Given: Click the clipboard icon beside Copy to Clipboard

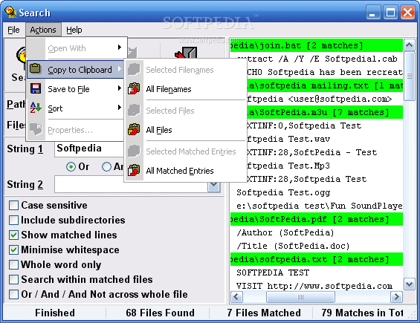Looking at the screenshot, I should pos(35,68).
